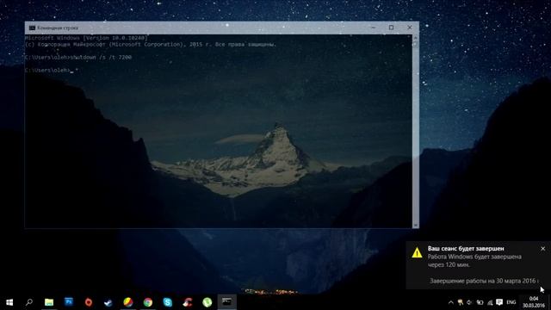Open Google Chrome from the taskbar
The height and width of the screenshot is (310, 551).
point(147,302)
